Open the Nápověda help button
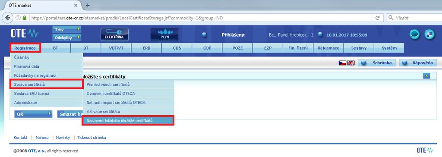This screenshot has height=157, width=442. click(x=418, y=63)
